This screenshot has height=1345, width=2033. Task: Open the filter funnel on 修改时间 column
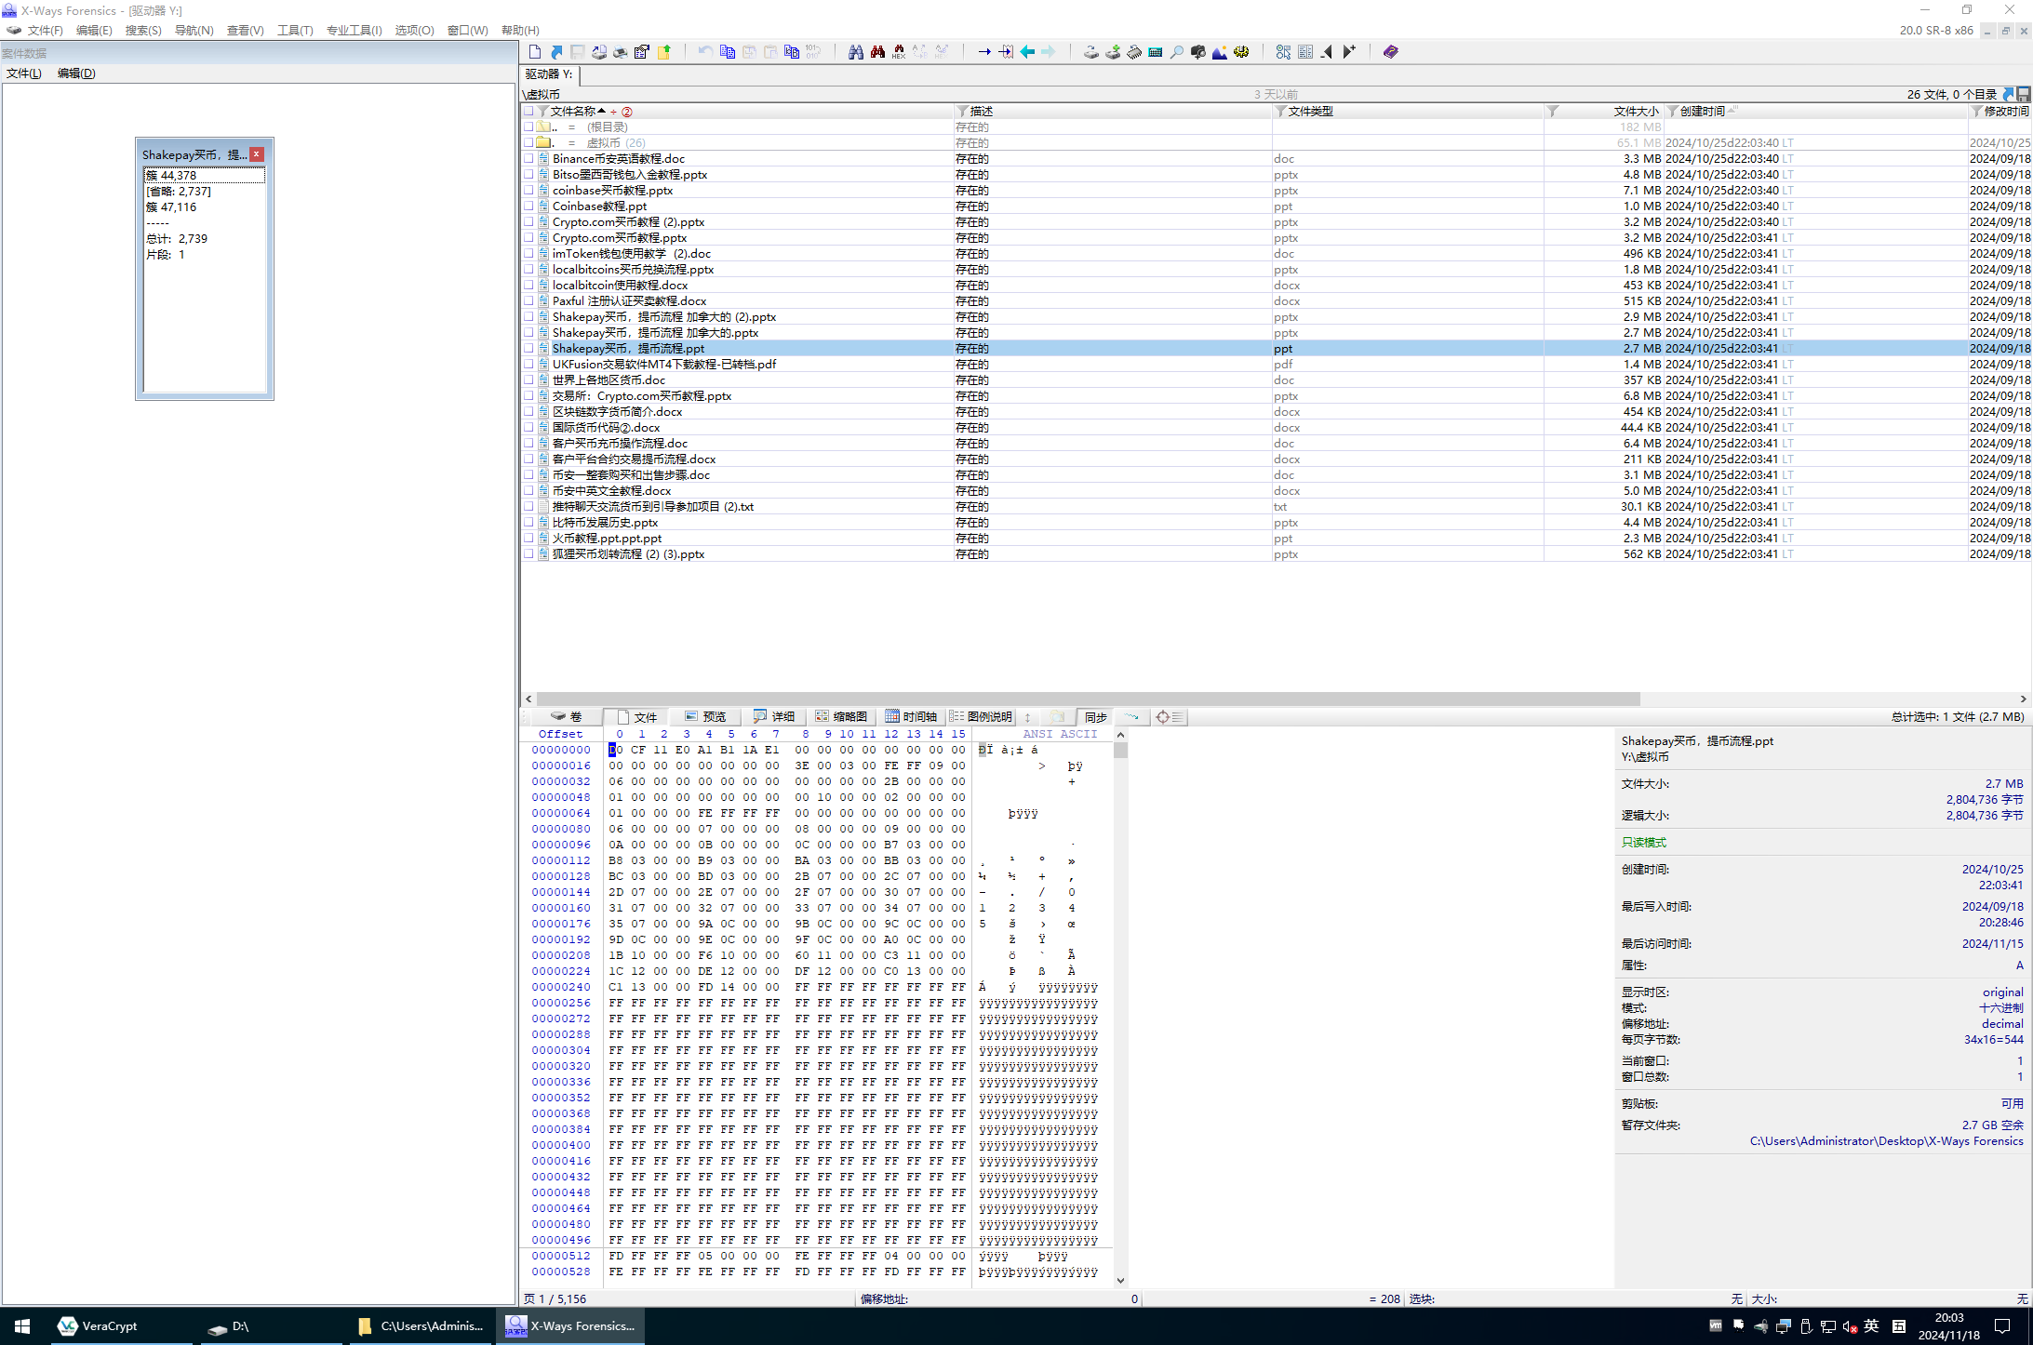point(1976,112)
